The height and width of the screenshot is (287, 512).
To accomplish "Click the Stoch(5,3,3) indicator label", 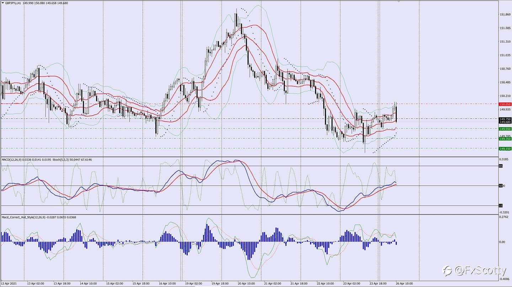I will (x=60, y=160).
